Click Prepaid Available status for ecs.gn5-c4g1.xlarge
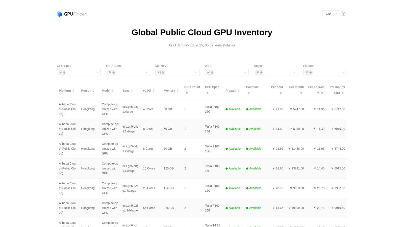The height and width of the screenshot is (227, 404). 233,109
